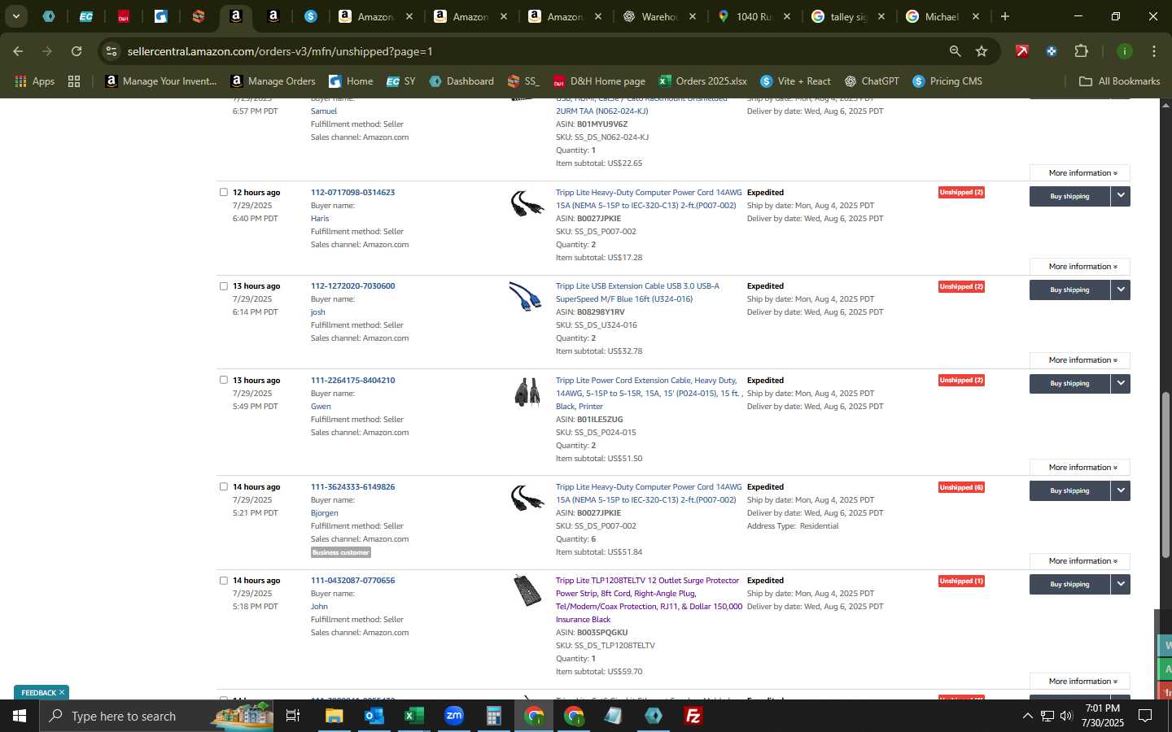1172x732 pixels.
Task: Open Outlook from the taskbar
Action: click(374, 716)
